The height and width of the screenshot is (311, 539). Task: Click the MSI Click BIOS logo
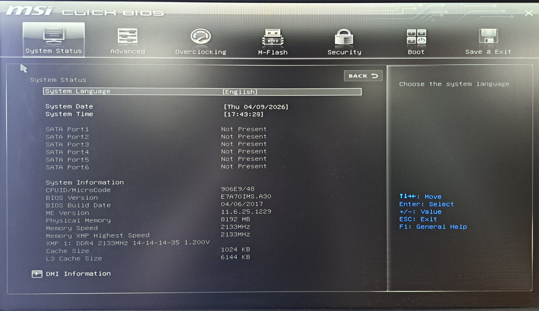click(84, 12)
